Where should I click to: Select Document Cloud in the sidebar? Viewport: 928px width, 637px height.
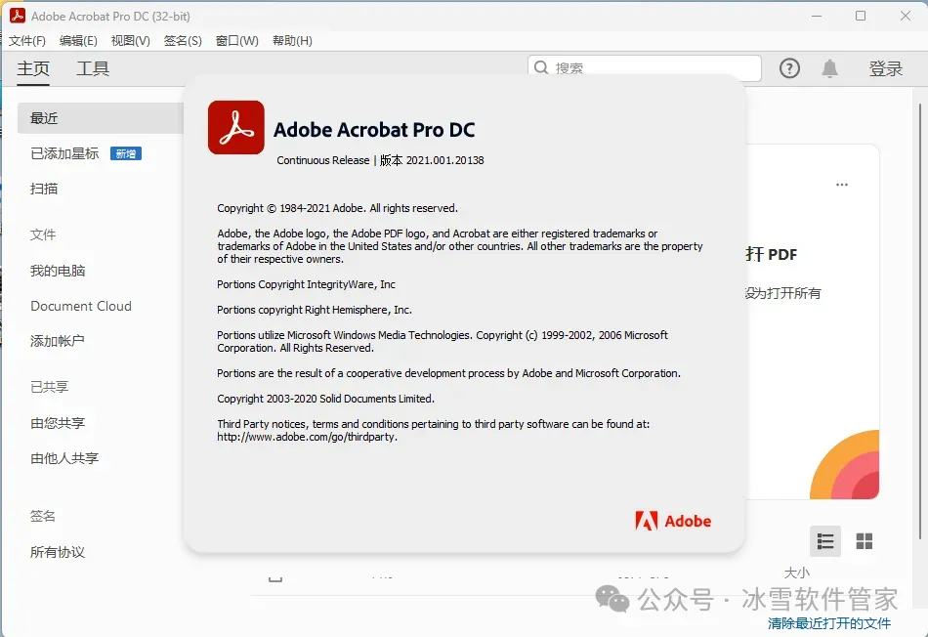coord(81,306)
